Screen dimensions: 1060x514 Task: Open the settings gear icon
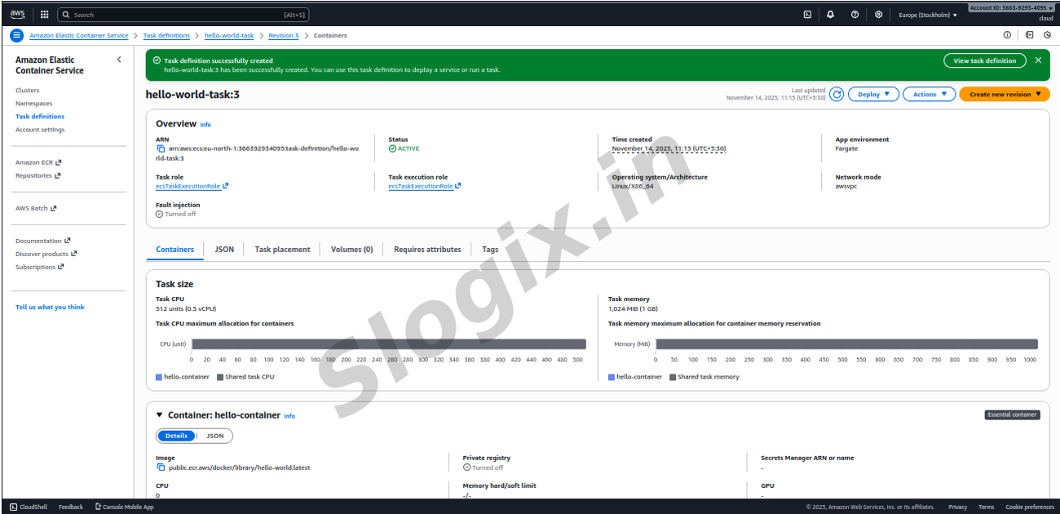tap(878, 15)
